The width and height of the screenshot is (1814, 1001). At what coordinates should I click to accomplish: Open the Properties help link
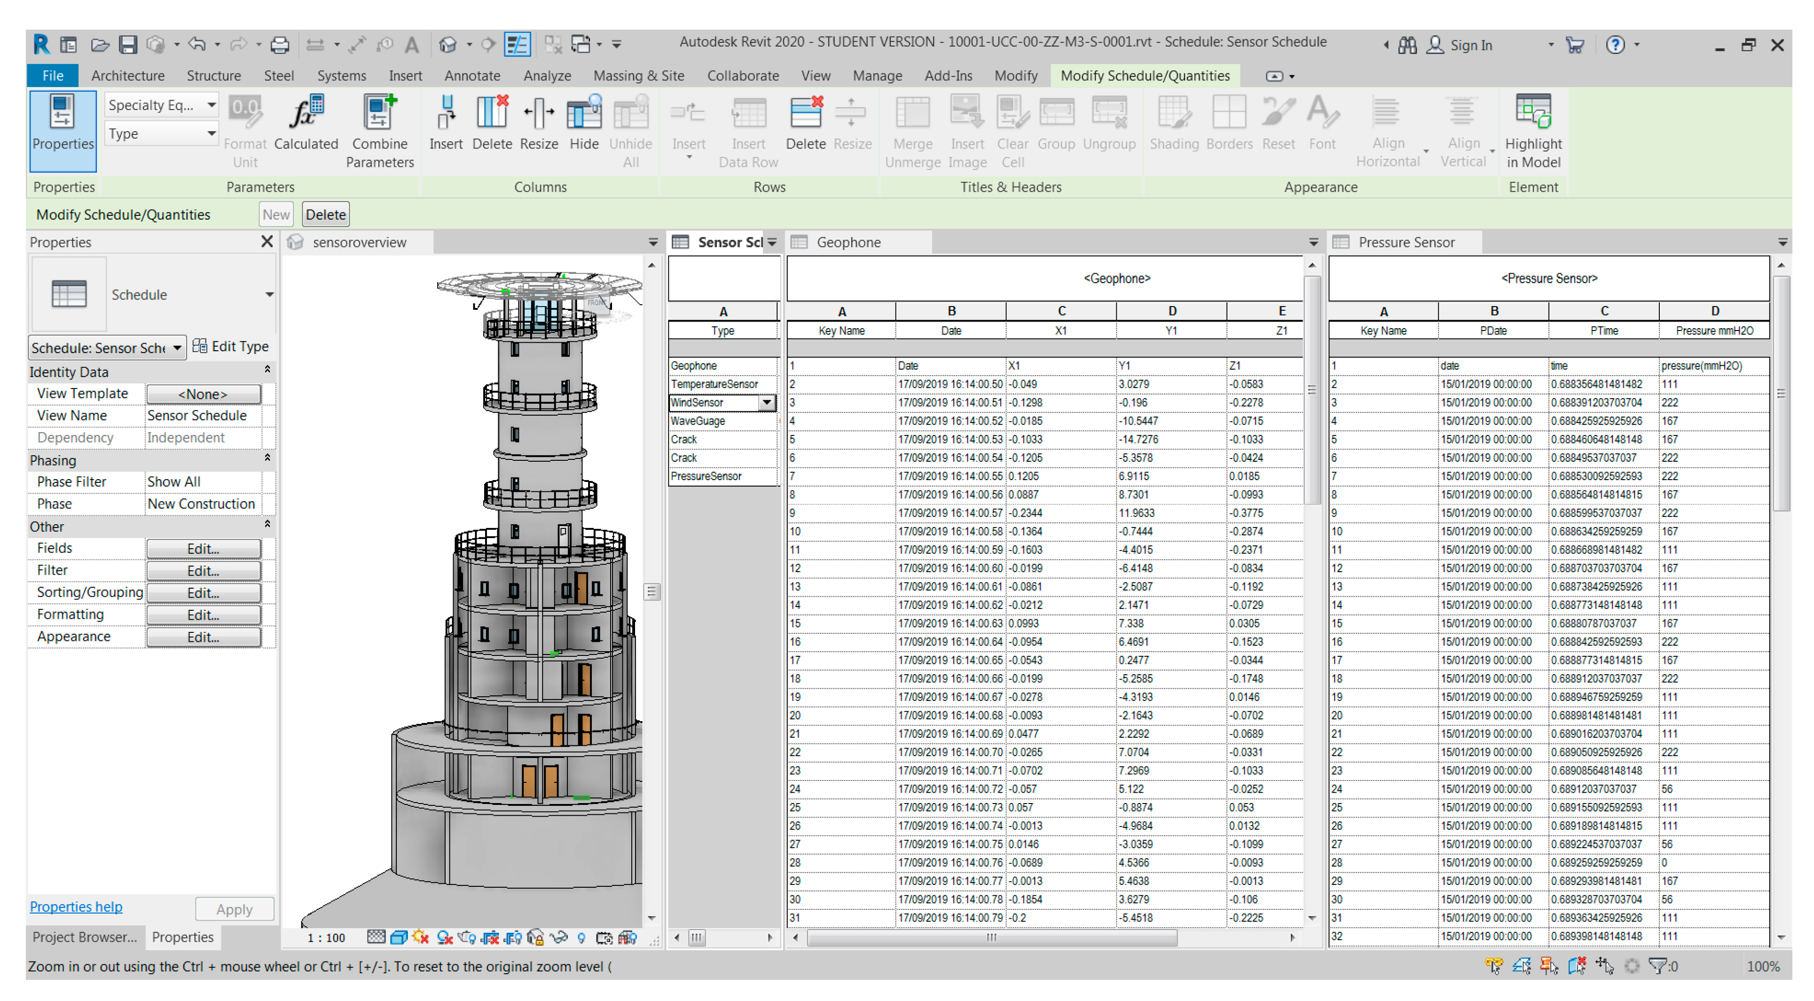tap(75, 906)
